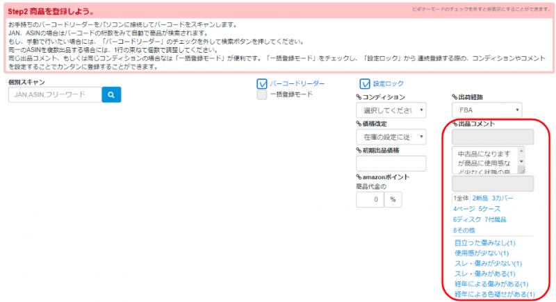Click the link icon beside 出品コメント label
This screenshot has width=556, height=302.
(455, 124)
